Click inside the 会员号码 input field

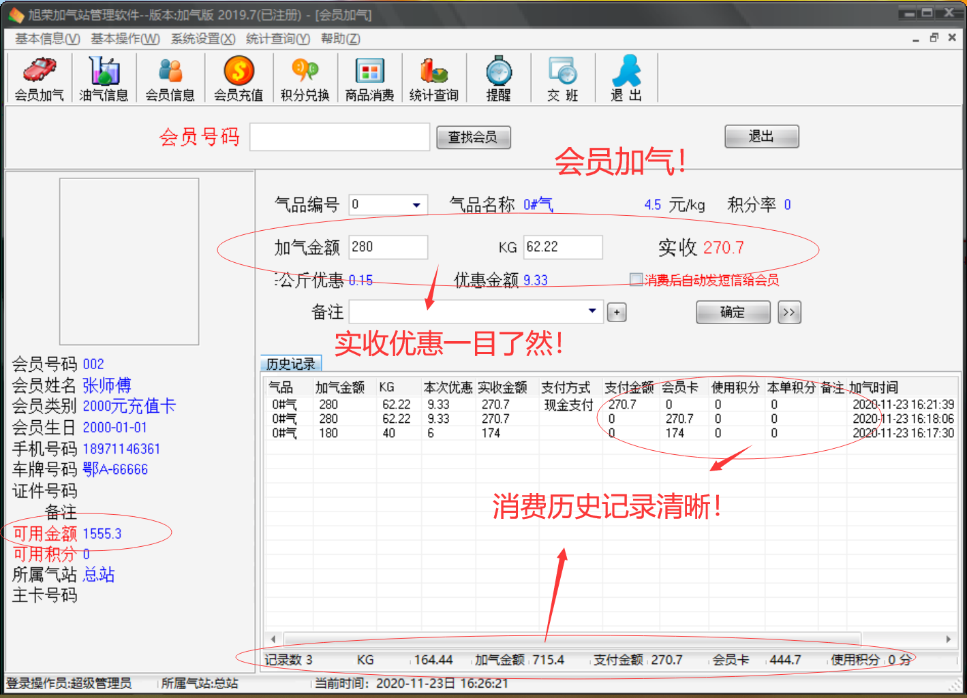339,137
